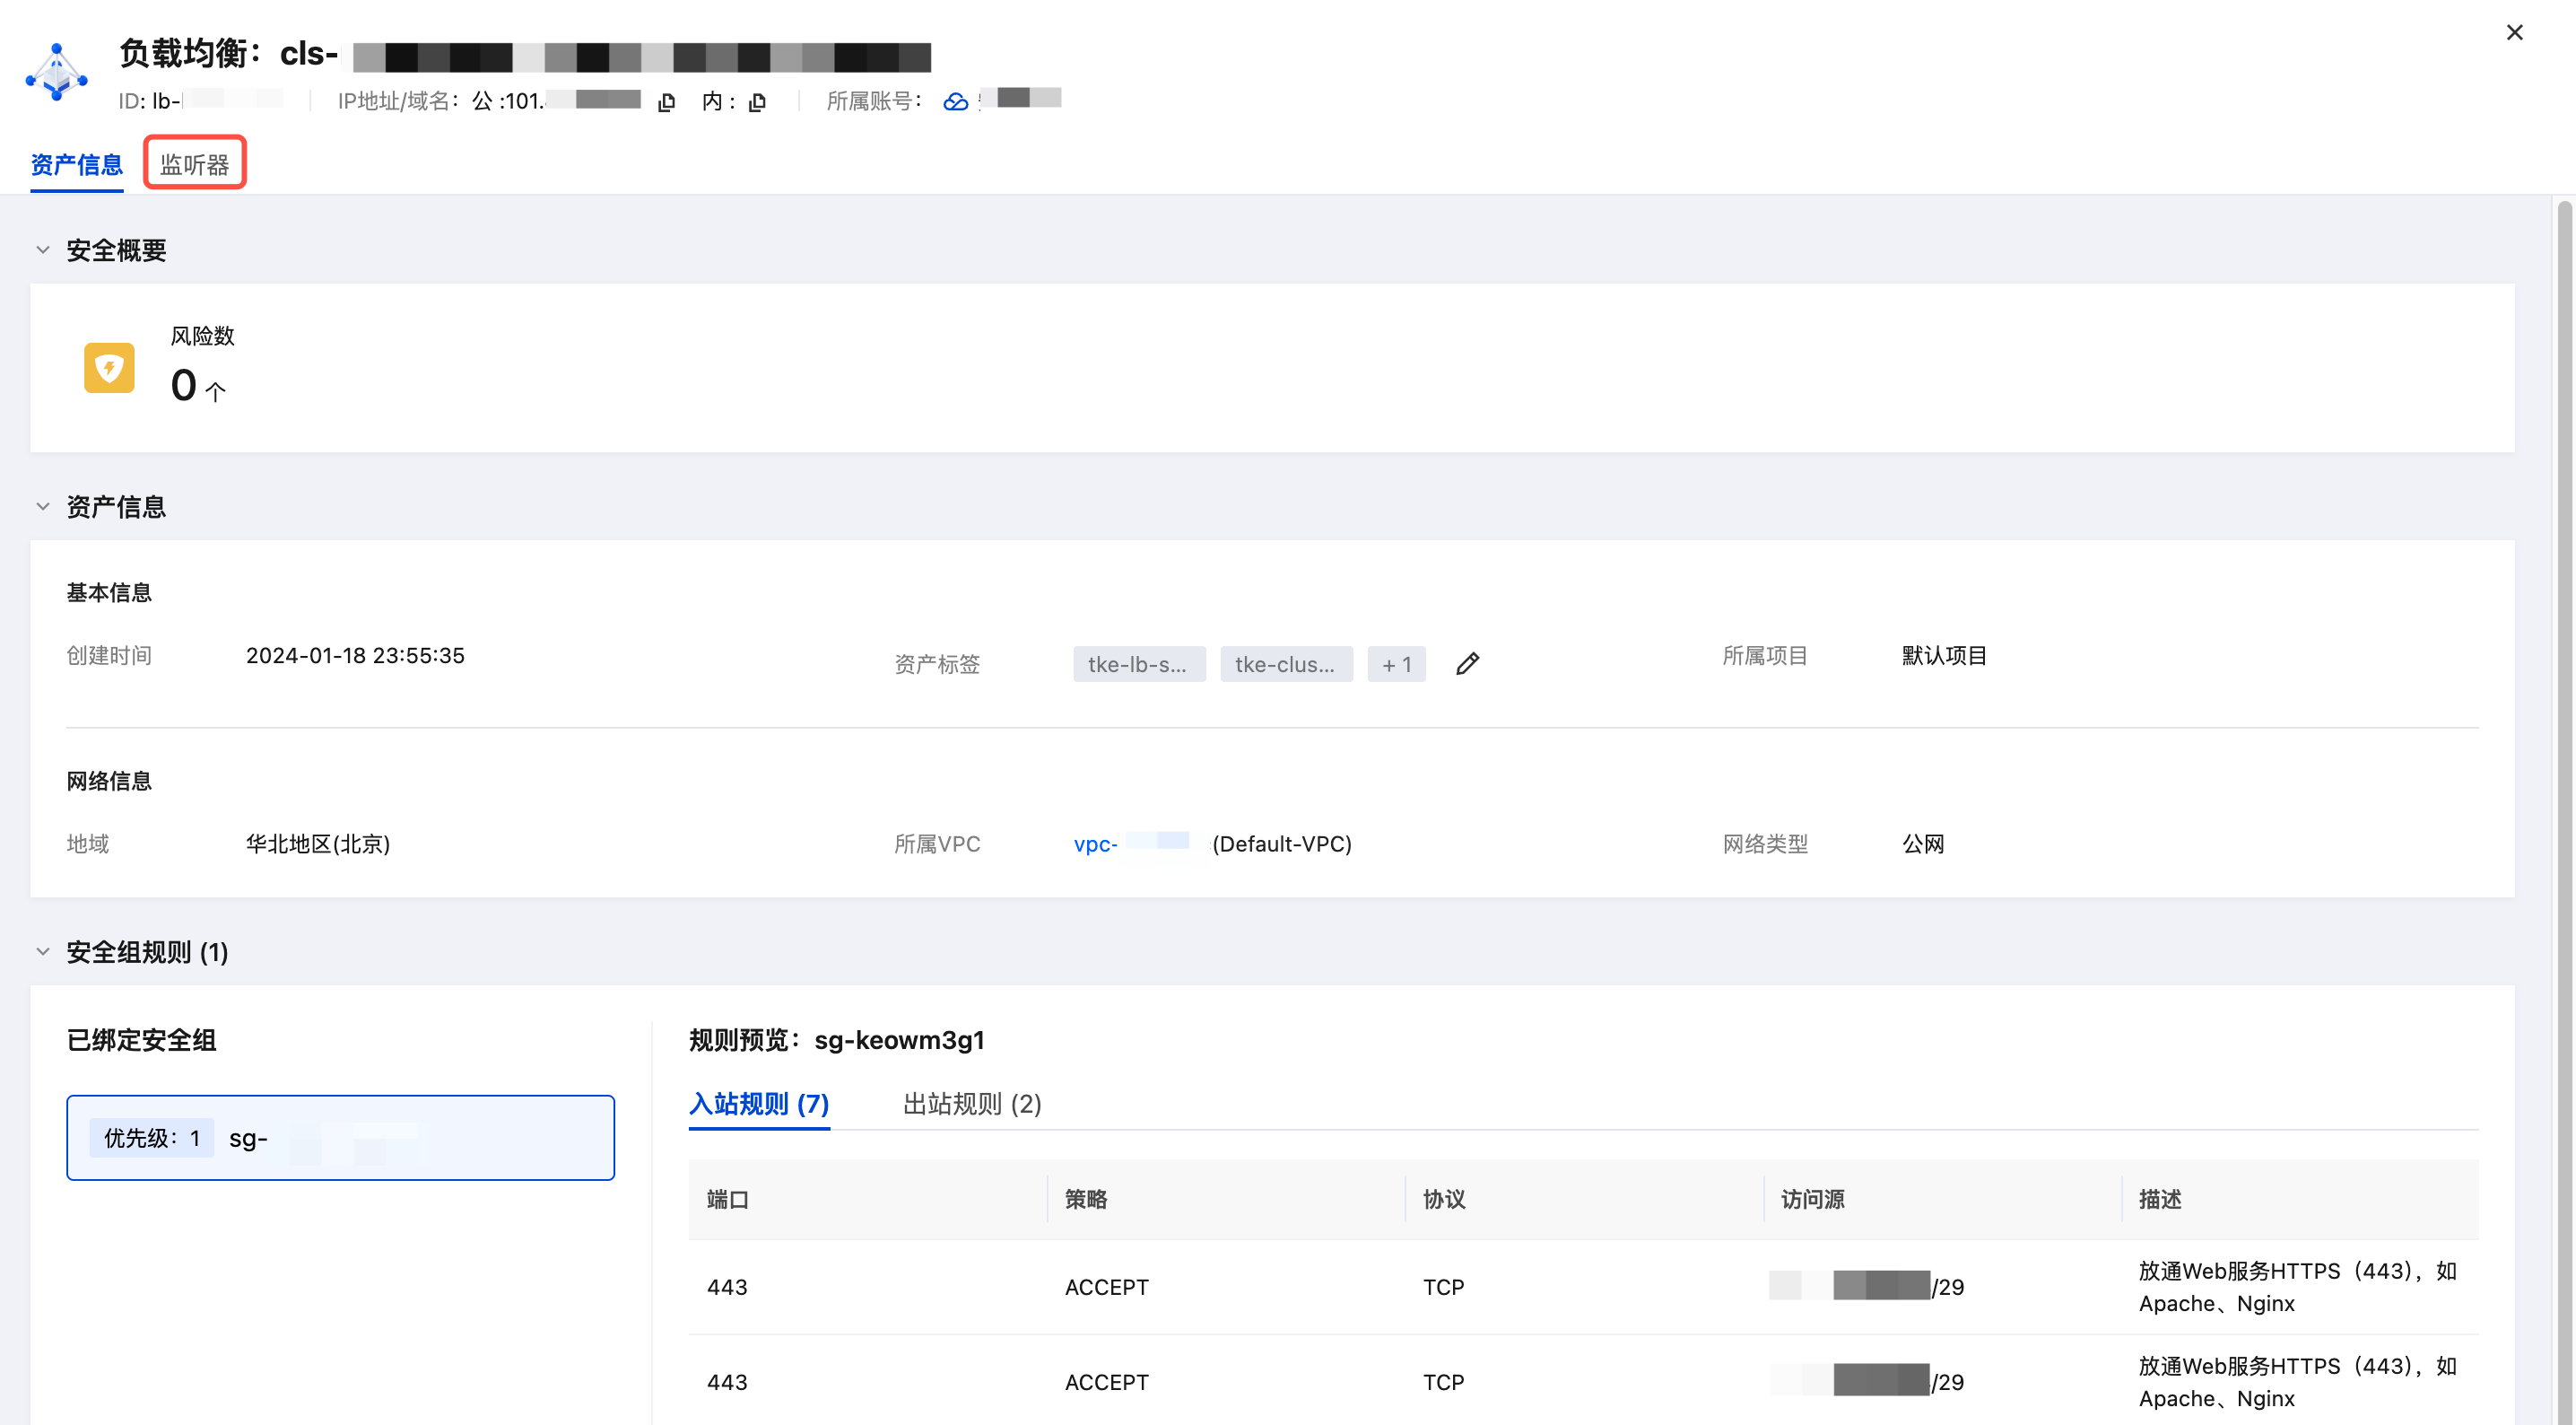Switch to the 资产信息 tab

click(77, 164)
